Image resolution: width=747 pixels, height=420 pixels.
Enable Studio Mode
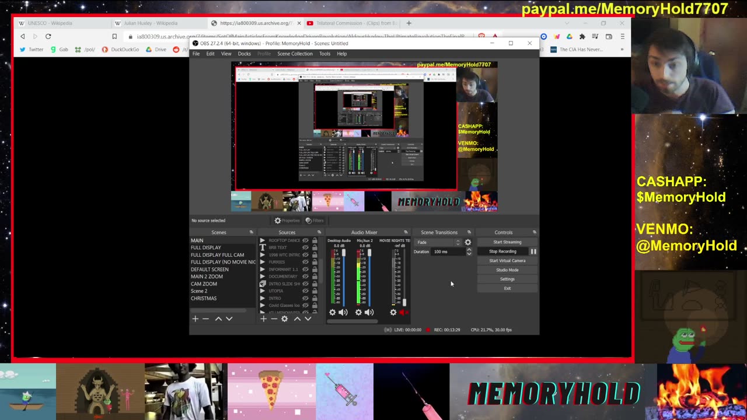[x=507, y=270]
